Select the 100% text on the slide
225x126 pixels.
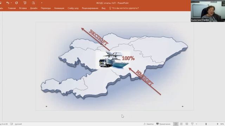pos(128,58)
